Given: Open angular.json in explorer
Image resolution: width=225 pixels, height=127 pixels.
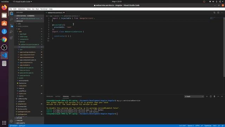Looking at the screenshot, I should click(22, 104).
